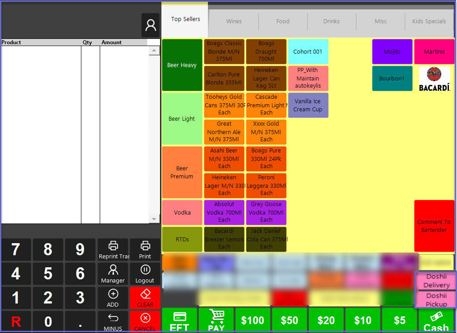Open the Kids Specials tab

429,21
